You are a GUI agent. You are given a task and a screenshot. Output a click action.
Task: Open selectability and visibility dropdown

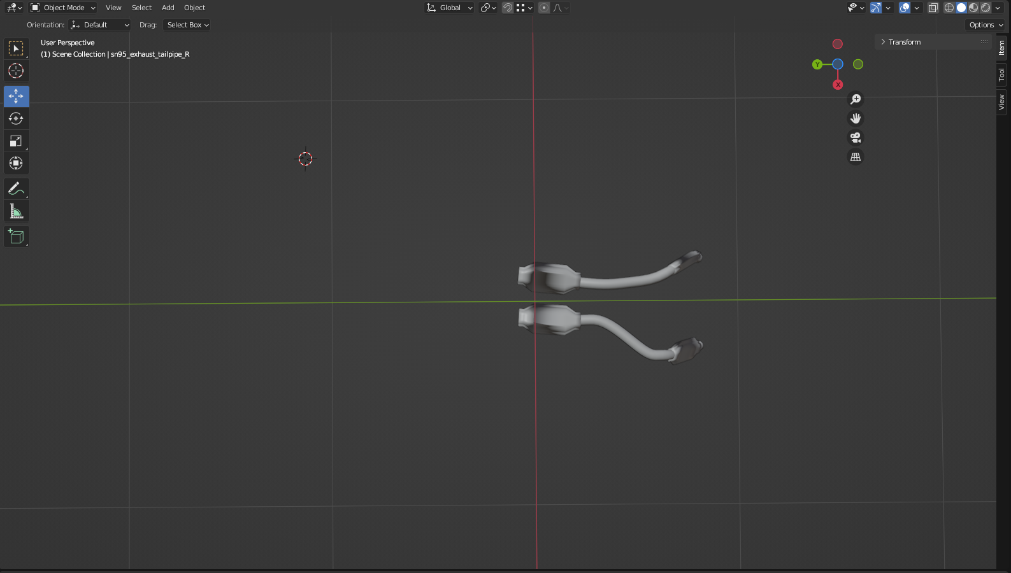pyautogui.click(x=856, y=8)
